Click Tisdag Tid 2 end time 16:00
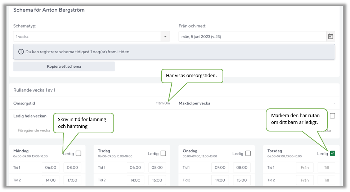 (157, 180)
